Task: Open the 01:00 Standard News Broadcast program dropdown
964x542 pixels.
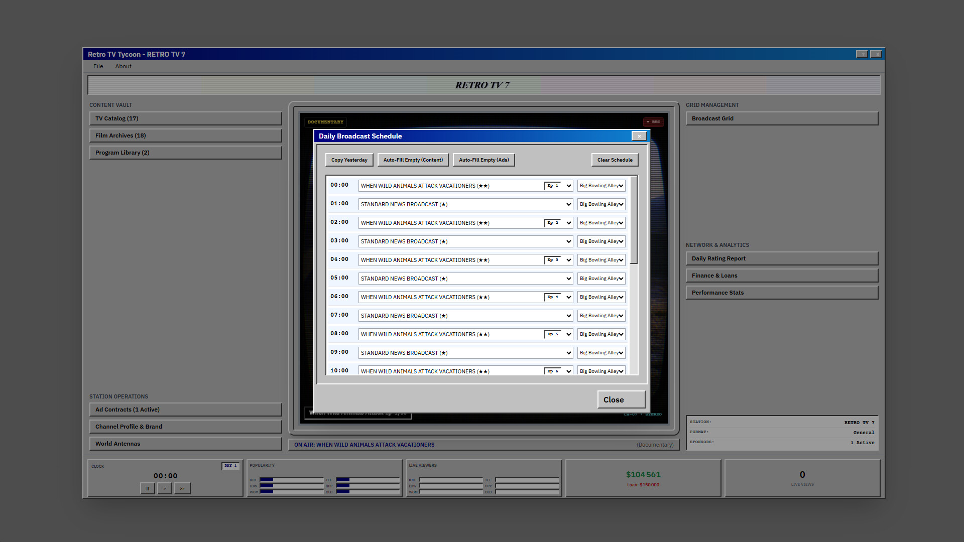Action: point(465,204)
